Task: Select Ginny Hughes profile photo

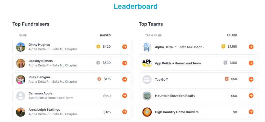Action: (x=21, y=47)
